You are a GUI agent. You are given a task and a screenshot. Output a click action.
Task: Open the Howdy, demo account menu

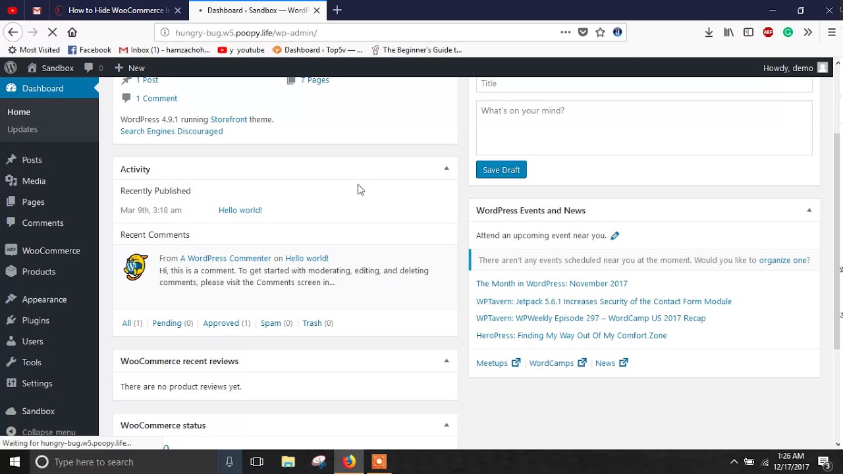pyautogui.click(x=795, y=68)
